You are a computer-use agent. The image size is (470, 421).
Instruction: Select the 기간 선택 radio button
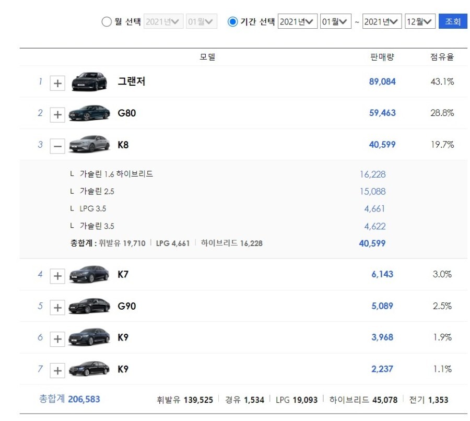click(232, 21)
